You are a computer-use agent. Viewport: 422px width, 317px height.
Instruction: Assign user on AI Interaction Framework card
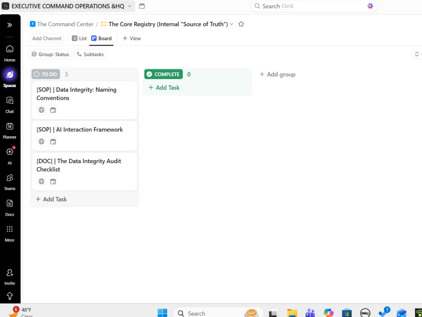[41, 142]
